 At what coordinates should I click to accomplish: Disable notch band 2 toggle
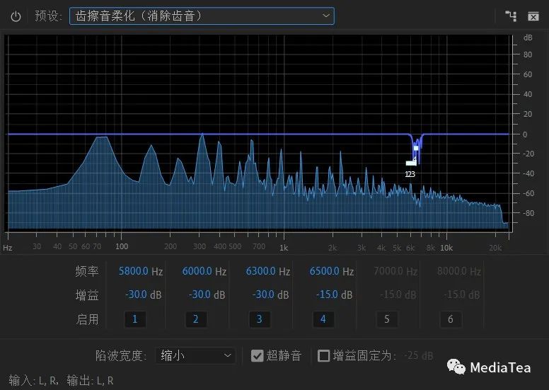tap(196, 319)
